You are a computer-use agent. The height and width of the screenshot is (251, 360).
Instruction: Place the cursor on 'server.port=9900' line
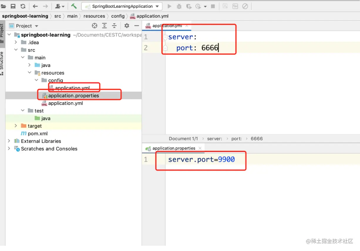point(201,160)
